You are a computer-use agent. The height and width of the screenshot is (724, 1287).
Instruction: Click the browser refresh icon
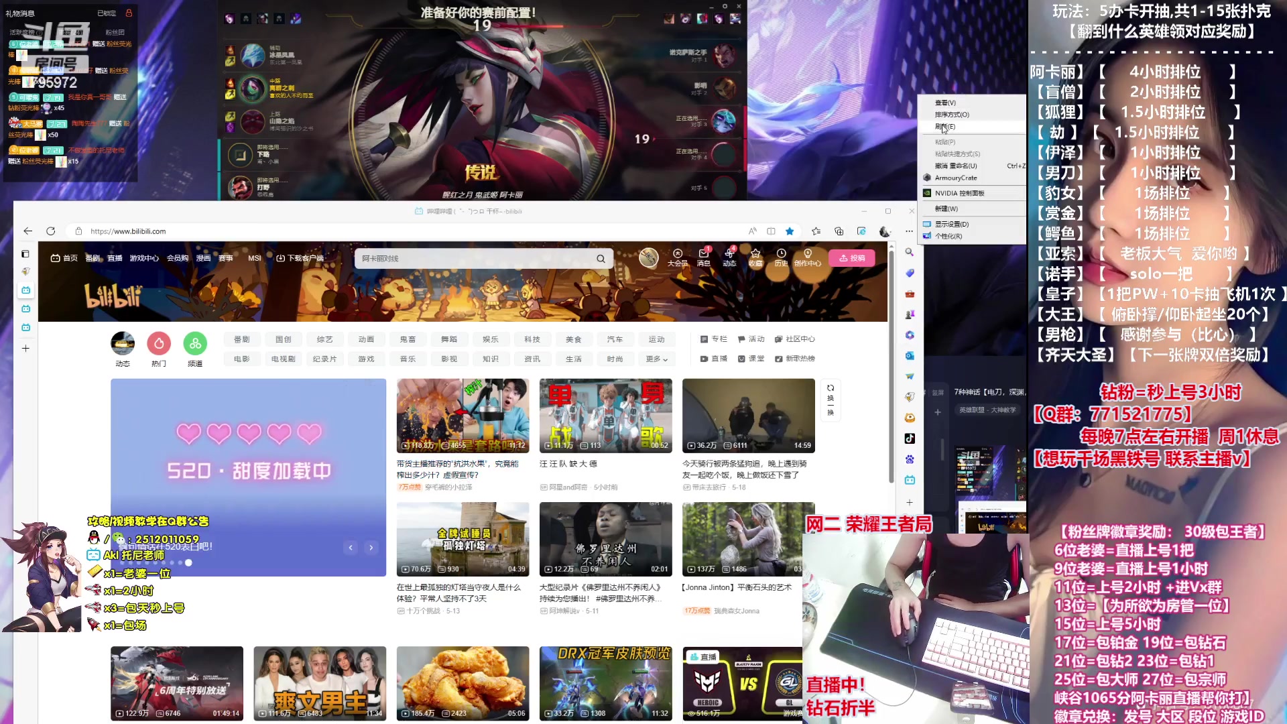[x=50, y=231]
